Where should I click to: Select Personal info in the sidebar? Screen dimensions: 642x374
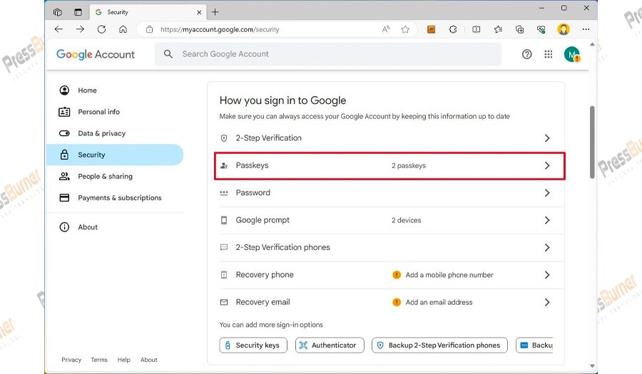(x=98, y=112)
